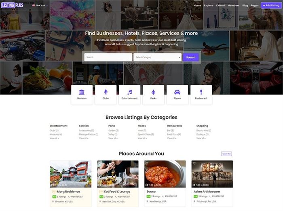Go to the Members menu item
This screenshot has width=283, height=211.
(x=233, y=6)
